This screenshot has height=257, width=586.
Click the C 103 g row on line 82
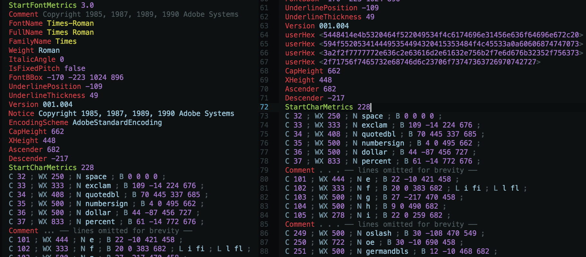[x=374, y=197]
